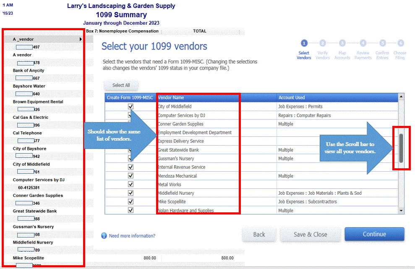Click Mike Scopellite in report list
Viewport: 415px width, 269px height.
click(28, 258)
